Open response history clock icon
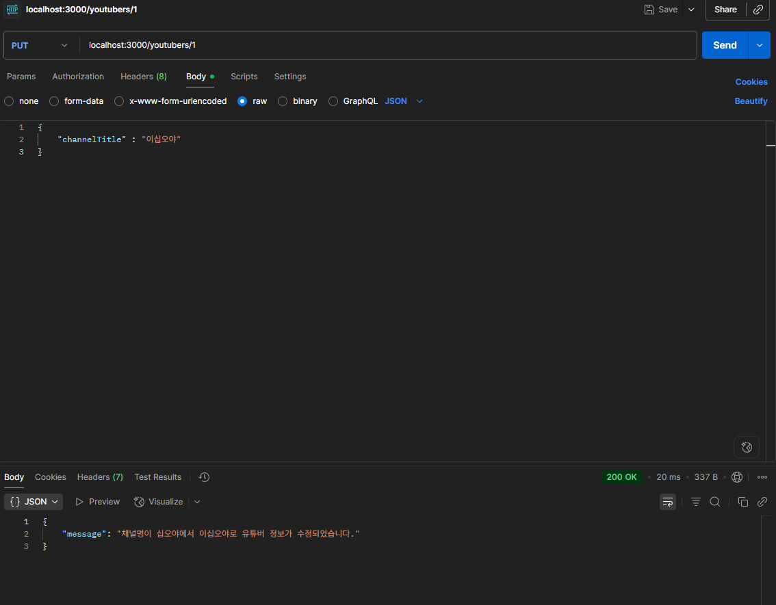This screenshot has width=776, height=605. coord(204,477)
